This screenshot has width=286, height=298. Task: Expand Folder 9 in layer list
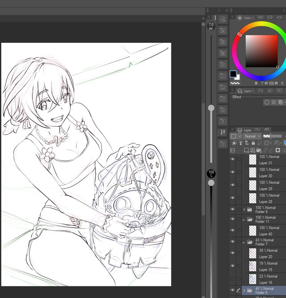[244, 210]
